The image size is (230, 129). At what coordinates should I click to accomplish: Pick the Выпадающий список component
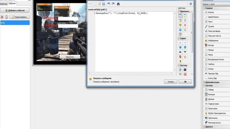pyautogui.click(x=216, y=59)
